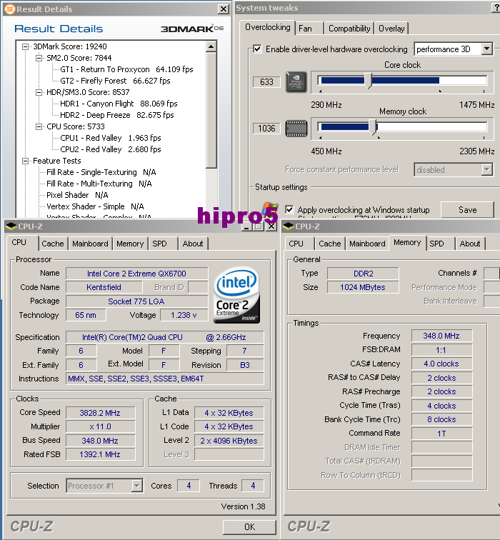Click the right CPU-Z Memory window title icon
The image size is (500, 540).
pyautogui.click(x=289, y=226)
